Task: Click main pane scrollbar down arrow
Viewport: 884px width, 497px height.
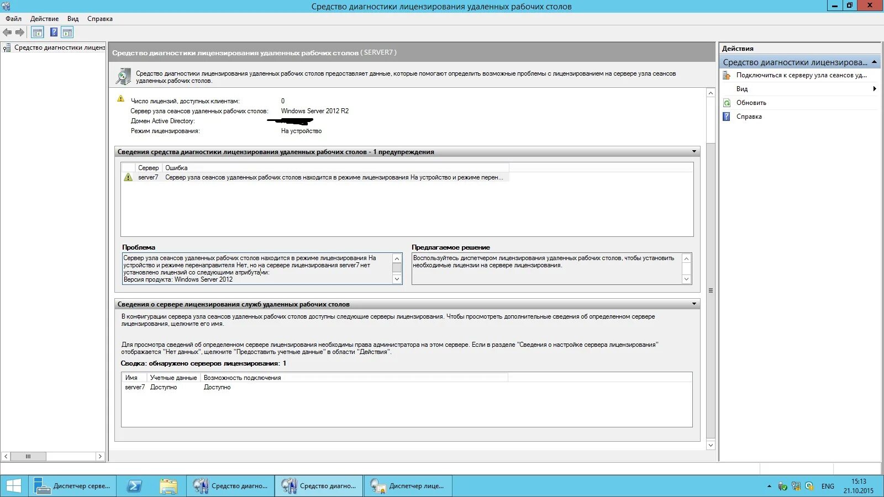Action: click(711, 445)
